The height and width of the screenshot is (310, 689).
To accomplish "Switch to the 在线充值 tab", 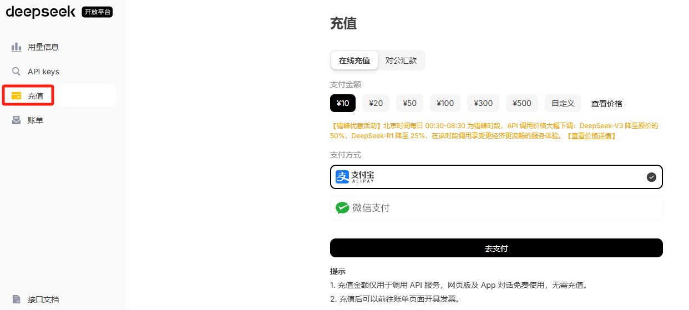I will tap(354, 60).
